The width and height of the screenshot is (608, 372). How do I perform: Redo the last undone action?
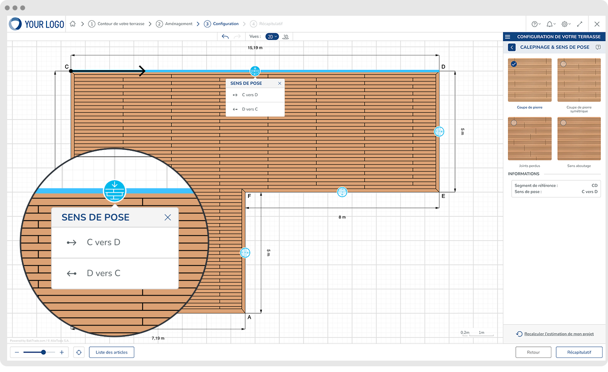(x=237, y=37)
